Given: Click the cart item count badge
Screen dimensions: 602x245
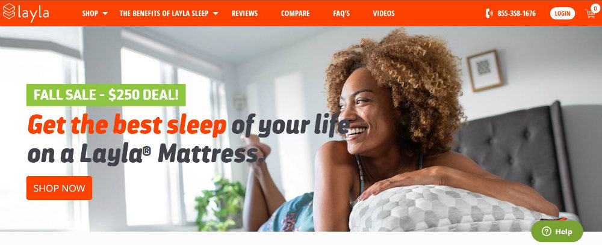Looking at the screenshot, I should pyautogui.click(x=595, y=8).
